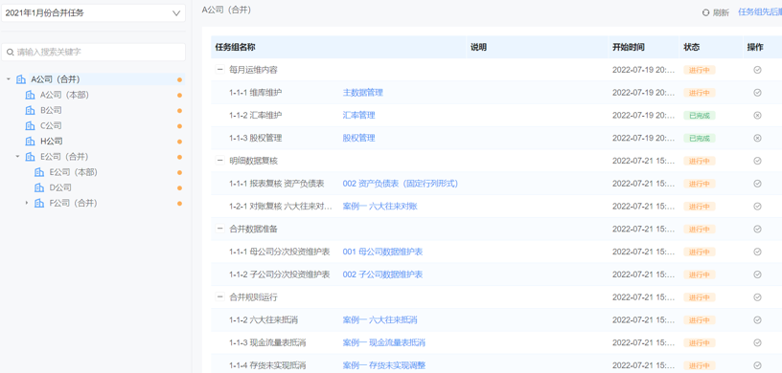This screenshot has width=782, height=373.
Task: Click the check icon in 合并数据准备 row
Action: [x=757, y=230]
